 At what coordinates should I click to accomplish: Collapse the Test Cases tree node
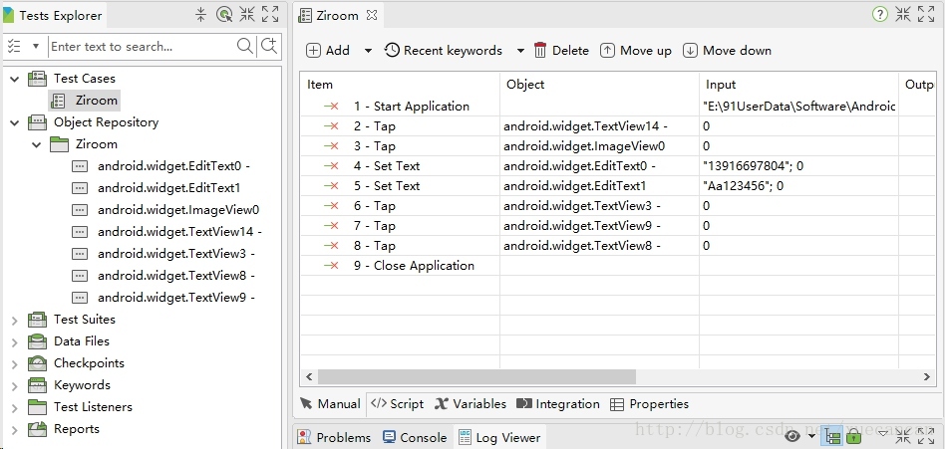coord(15,79)
